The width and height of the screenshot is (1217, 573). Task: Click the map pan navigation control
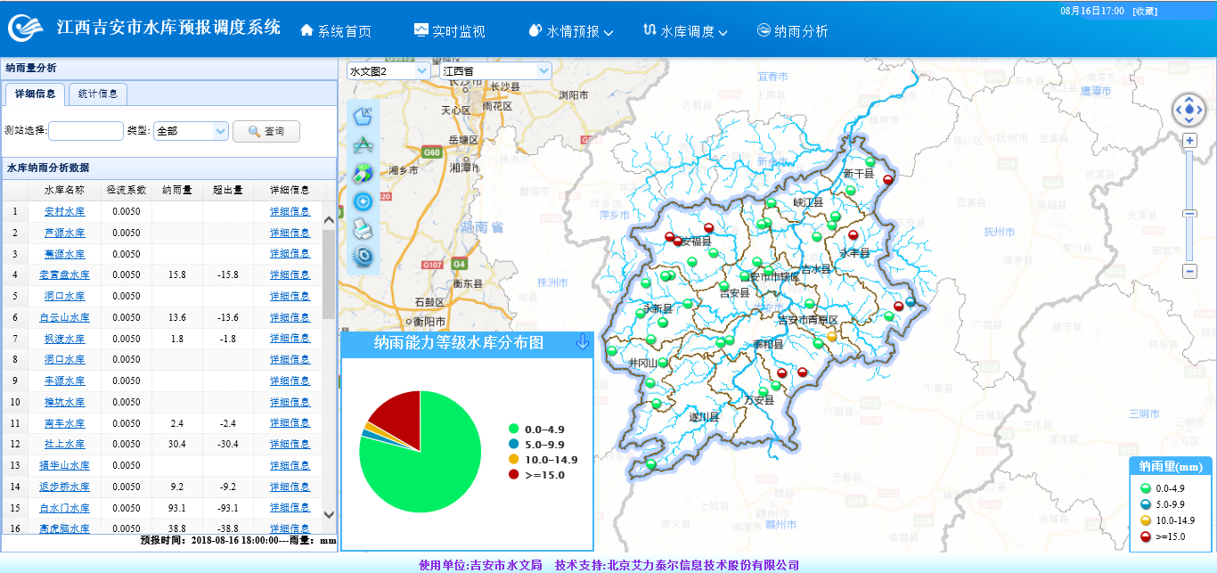tap(1188, 110)
